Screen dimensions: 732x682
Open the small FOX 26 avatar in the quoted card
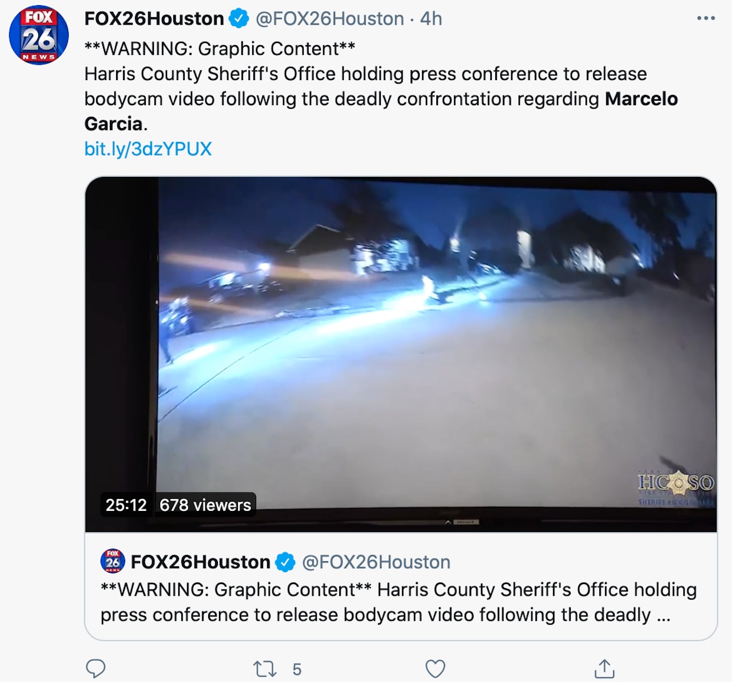click(113, 561)
